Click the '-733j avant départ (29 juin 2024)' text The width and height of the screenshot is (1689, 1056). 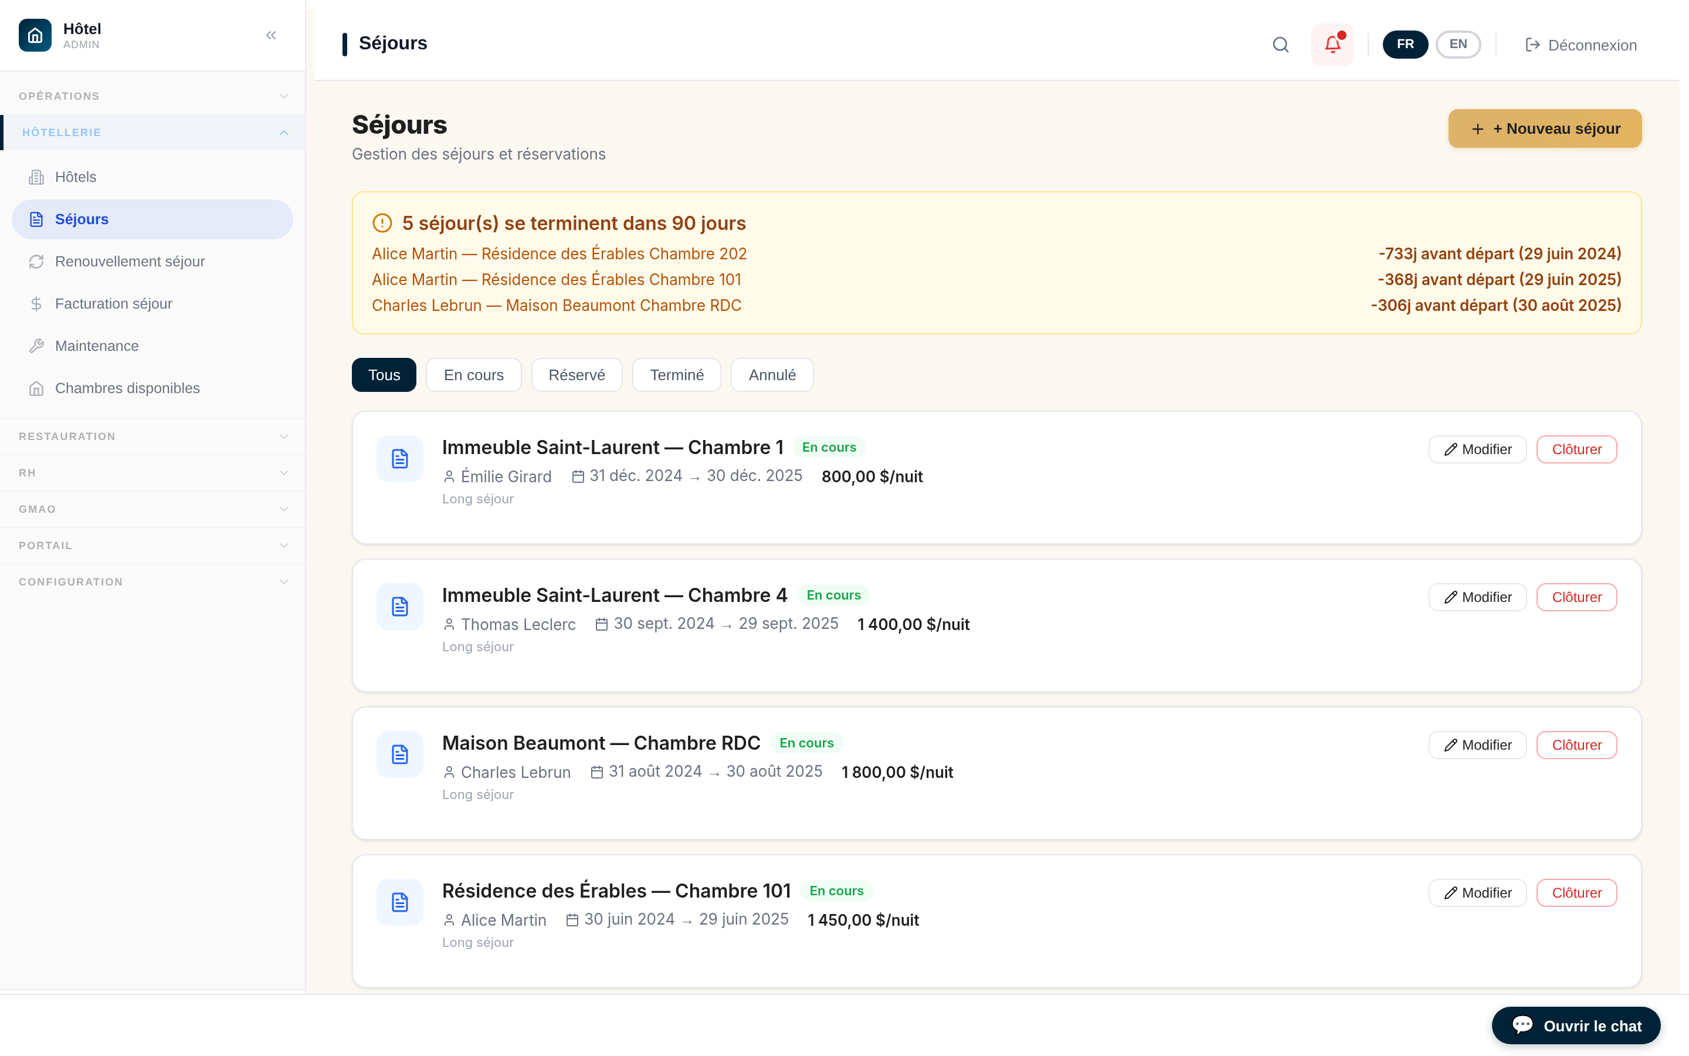(x=1500, y=253)
